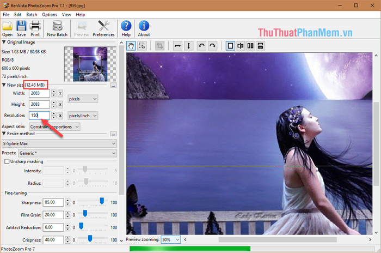Click the Crispness slider handle
The height and width of the screenshot is (253, 381).
(90, 238)
